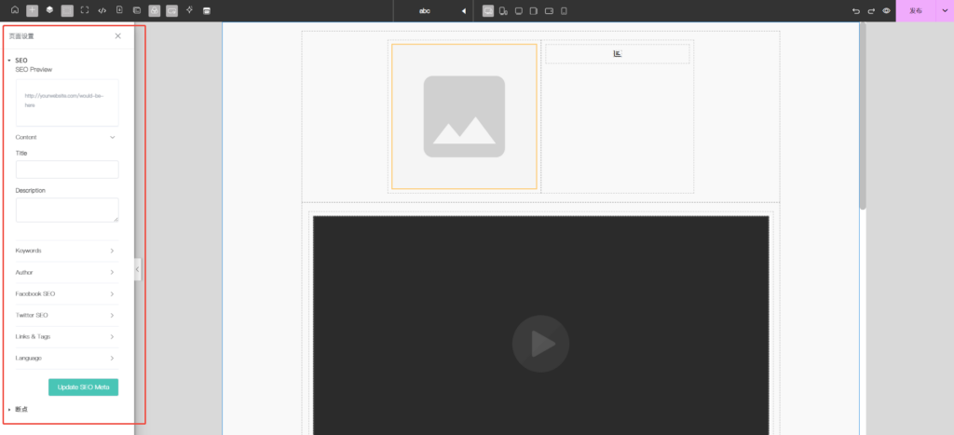Click the plus add-element icon
Image resolution: width=954 pixels, height=435 pixels.
click(33, 10)
